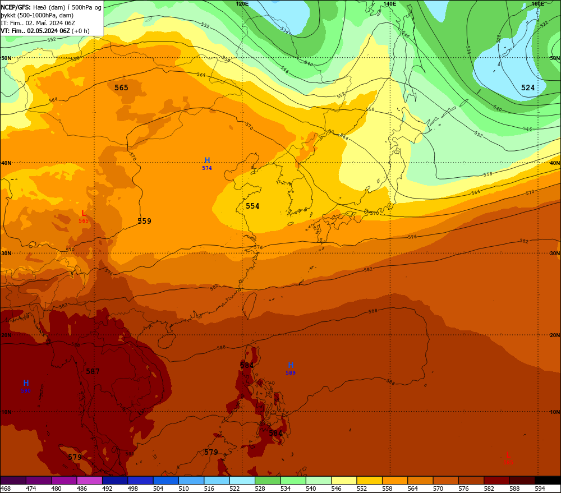The width and height of the screenshot is (561, 493).
Task: Click the dark purple 468–474 legend swatch
Action: pyautogui.click(x=13, y=480)
